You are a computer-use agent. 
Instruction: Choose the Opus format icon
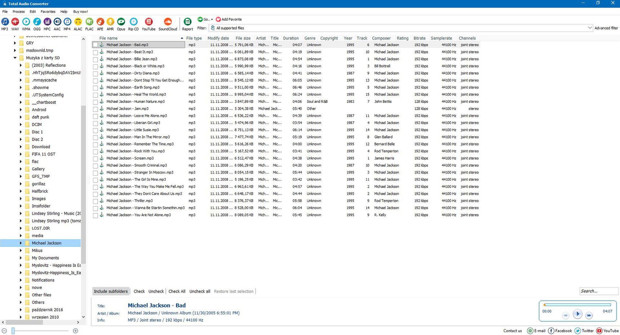pos(121,22)
